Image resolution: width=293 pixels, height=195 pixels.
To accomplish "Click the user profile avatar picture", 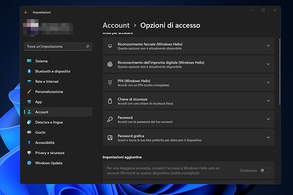I will click(31, 27).
